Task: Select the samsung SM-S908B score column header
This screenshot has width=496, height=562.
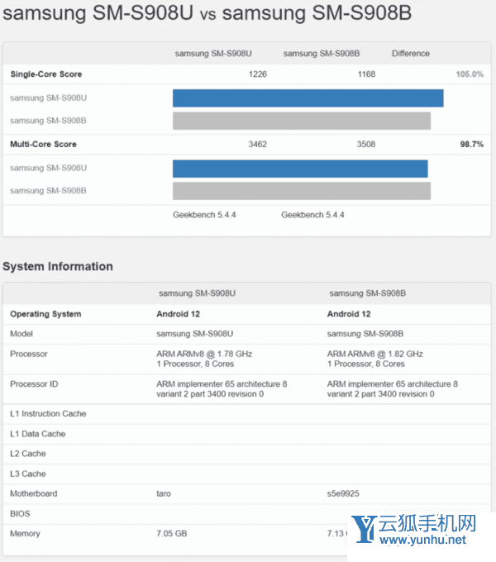Action: [x=322, y=54]
